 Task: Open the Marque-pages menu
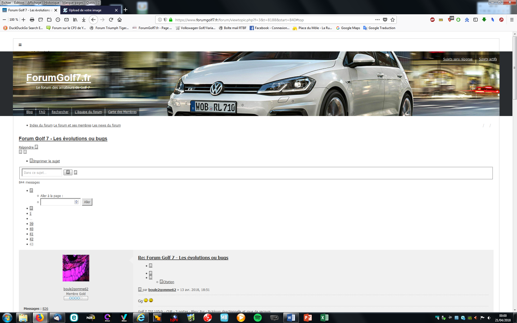click(73, 3)
